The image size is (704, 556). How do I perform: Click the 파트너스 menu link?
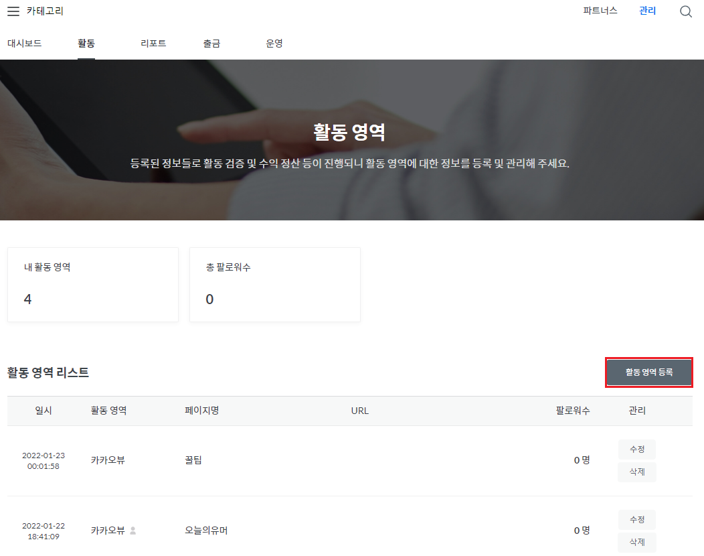(600, 11)
